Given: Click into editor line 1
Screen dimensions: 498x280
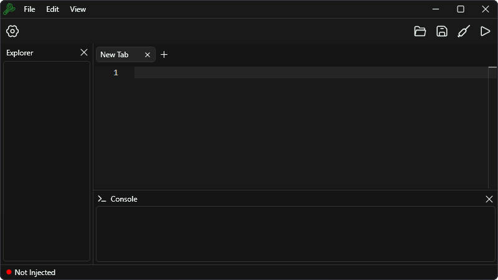Looking at the screenshot, I should coord(311,73).
